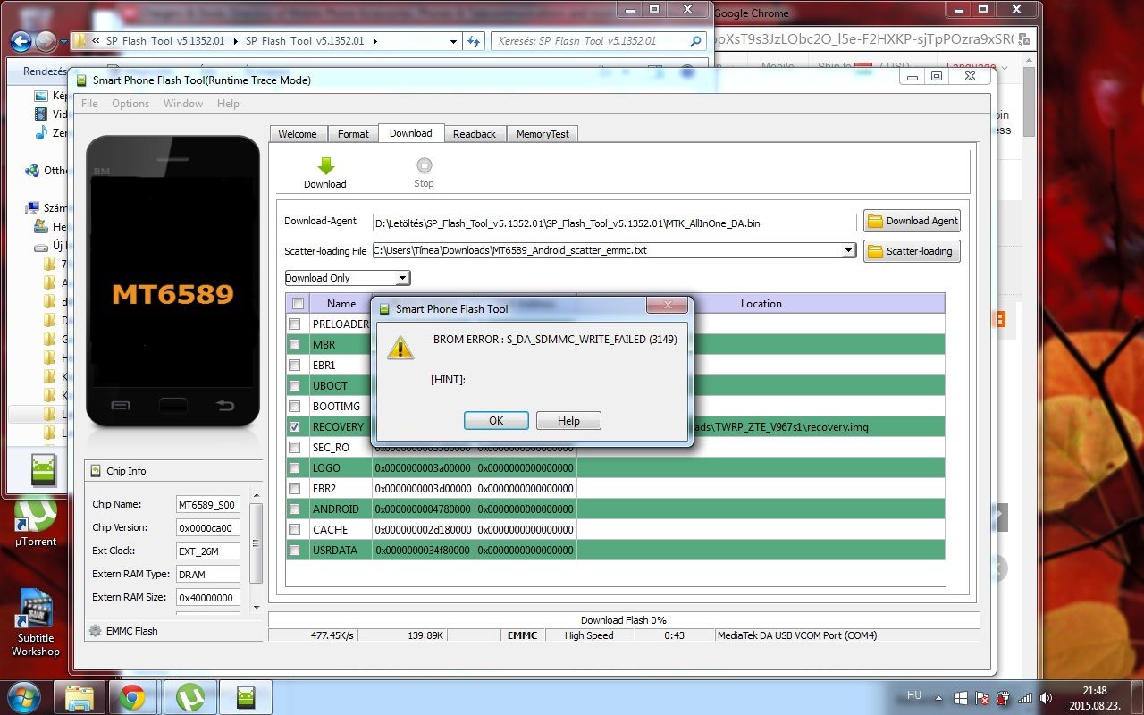Check the CACHE partition checkbox
The image size is (1144, 715).
(x=294, y=529)
